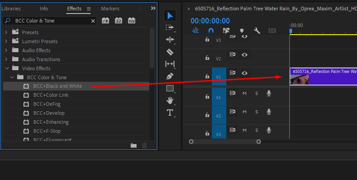Pick the Hand tool

170,100
